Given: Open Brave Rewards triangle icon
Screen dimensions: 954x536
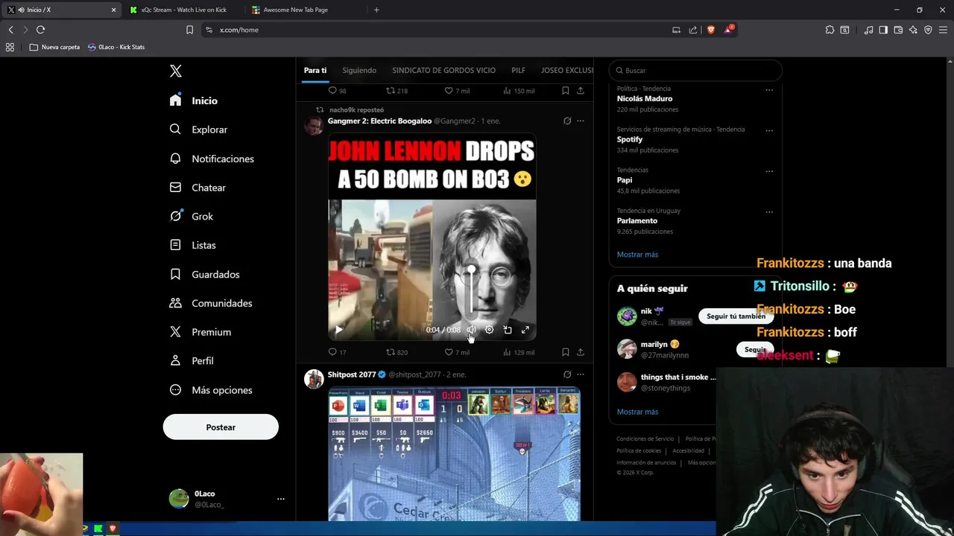Looking at the screenshot, I should [728, 30].
